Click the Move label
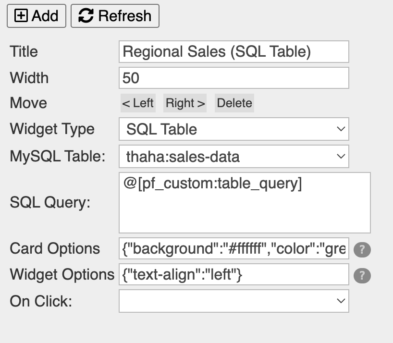The image size is (393, 343). (x=28, y=103)
